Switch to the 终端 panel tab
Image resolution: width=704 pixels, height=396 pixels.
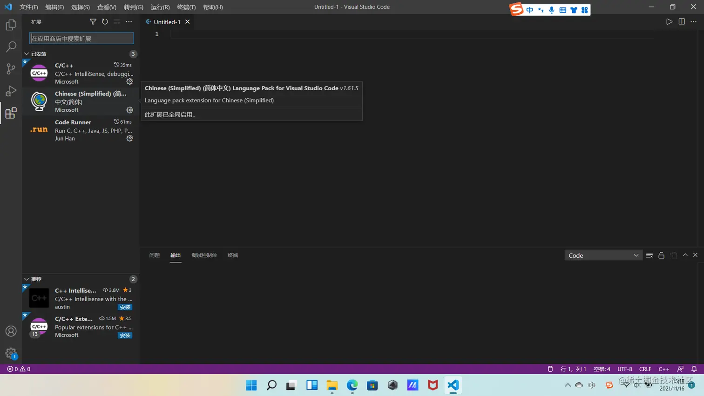point(233,255)
